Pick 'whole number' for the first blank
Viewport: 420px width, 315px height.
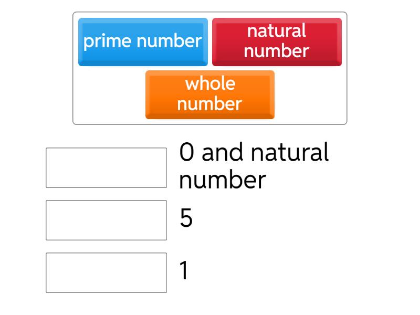pyautogui.click(x=210, y=94)
